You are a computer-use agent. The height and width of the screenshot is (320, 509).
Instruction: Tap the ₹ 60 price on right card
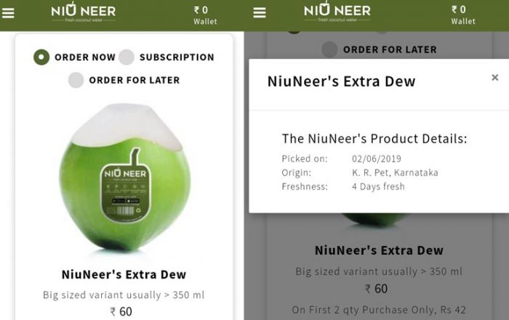point(376,289)
